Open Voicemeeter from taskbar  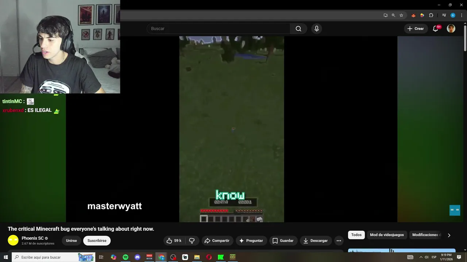click(x=149, y=257)
